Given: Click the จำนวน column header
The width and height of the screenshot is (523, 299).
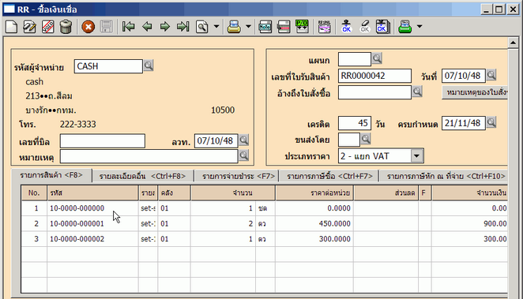Looking at the screenshot, I should [x=233, y=192].
